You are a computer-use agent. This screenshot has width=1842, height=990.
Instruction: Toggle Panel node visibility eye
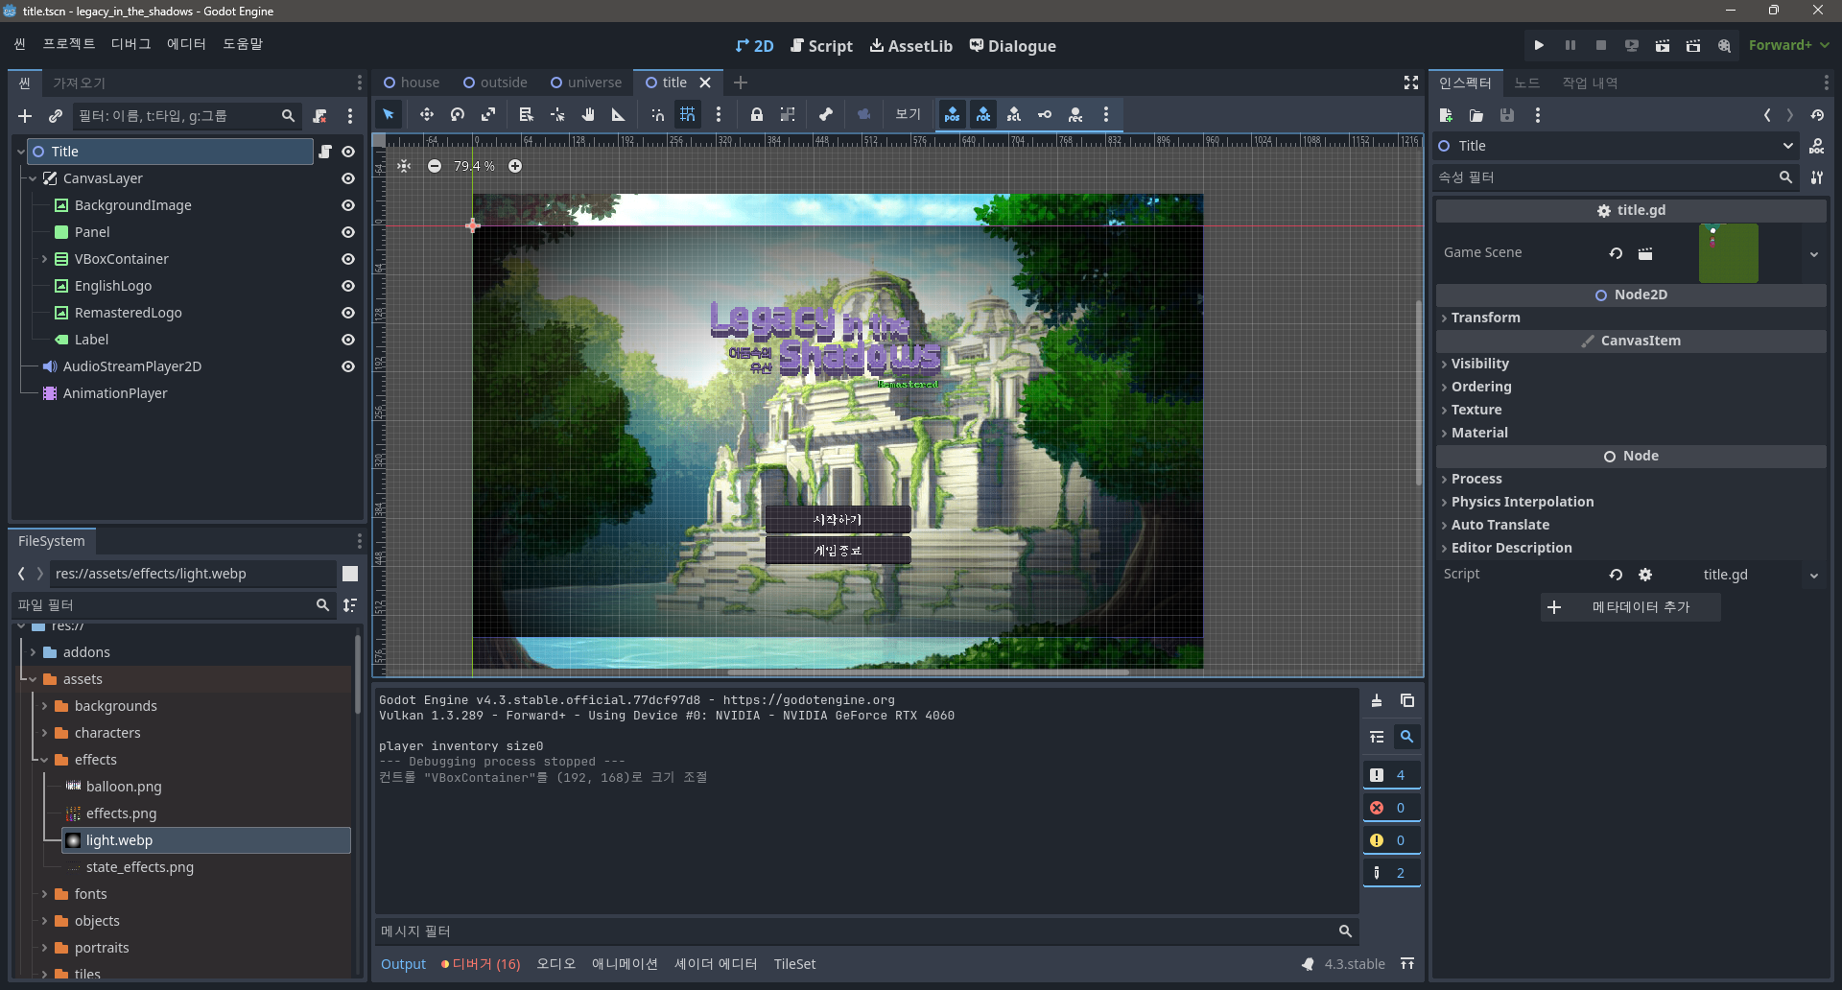click(348, 232)
